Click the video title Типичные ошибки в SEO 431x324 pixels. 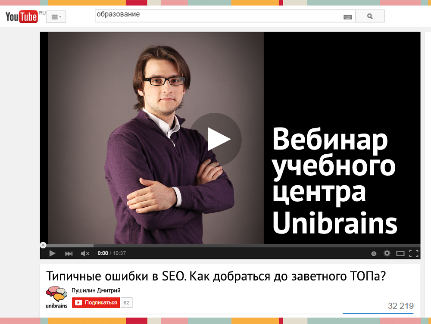pyautogui.click(x=216, y=276)
